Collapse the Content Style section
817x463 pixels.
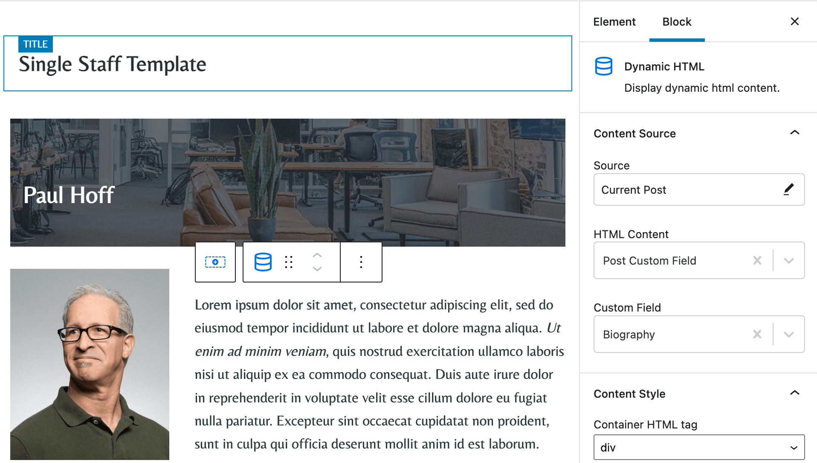pos(795,393)
